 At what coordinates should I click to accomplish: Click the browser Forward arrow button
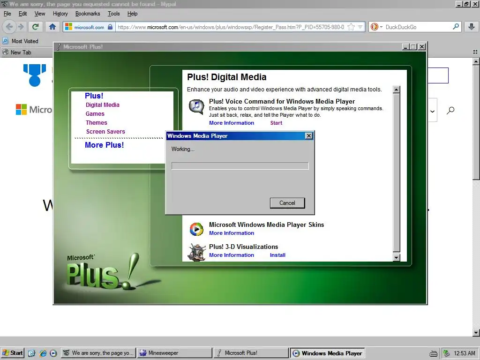(x=21, y=27)
